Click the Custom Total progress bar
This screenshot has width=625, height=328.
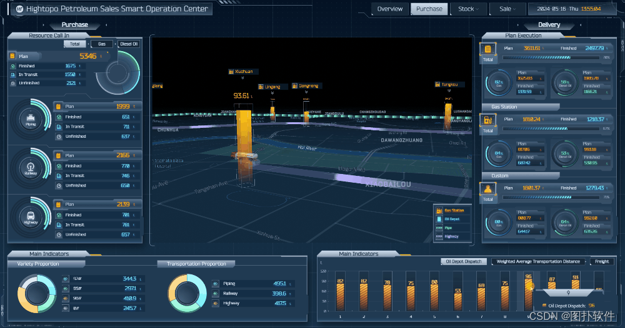tap(551, 197)
